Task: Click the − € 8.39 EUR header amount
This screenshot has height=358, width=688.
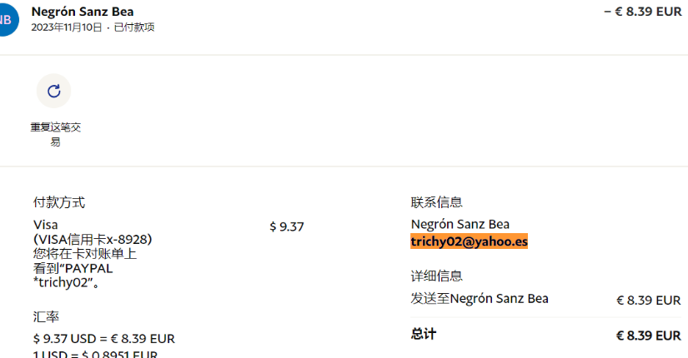Action: tap(641, 12)
